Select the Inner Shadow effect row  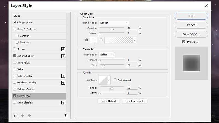coord(39,56)
